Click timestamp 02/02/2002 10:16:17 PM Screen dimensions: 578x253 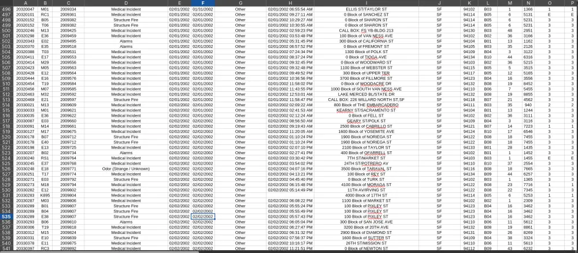point(290,243)
